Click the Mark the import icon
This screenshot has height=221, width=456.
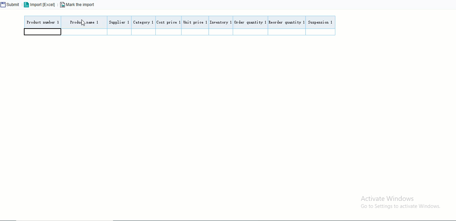[x=62, y=5]
